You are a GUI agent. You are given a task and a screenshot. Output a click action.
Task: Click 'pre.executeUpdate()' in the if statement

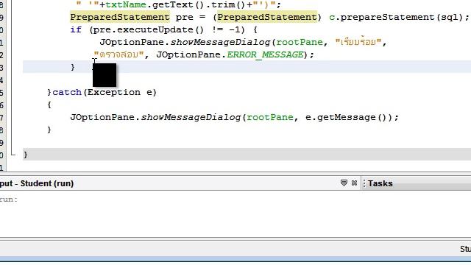149,29
